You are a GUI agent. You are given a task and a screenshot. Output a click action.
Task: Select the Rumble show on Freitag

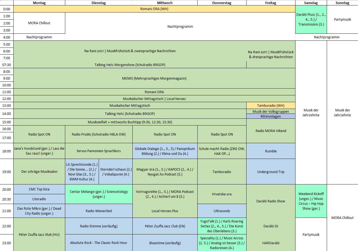(x=270, y=151)
